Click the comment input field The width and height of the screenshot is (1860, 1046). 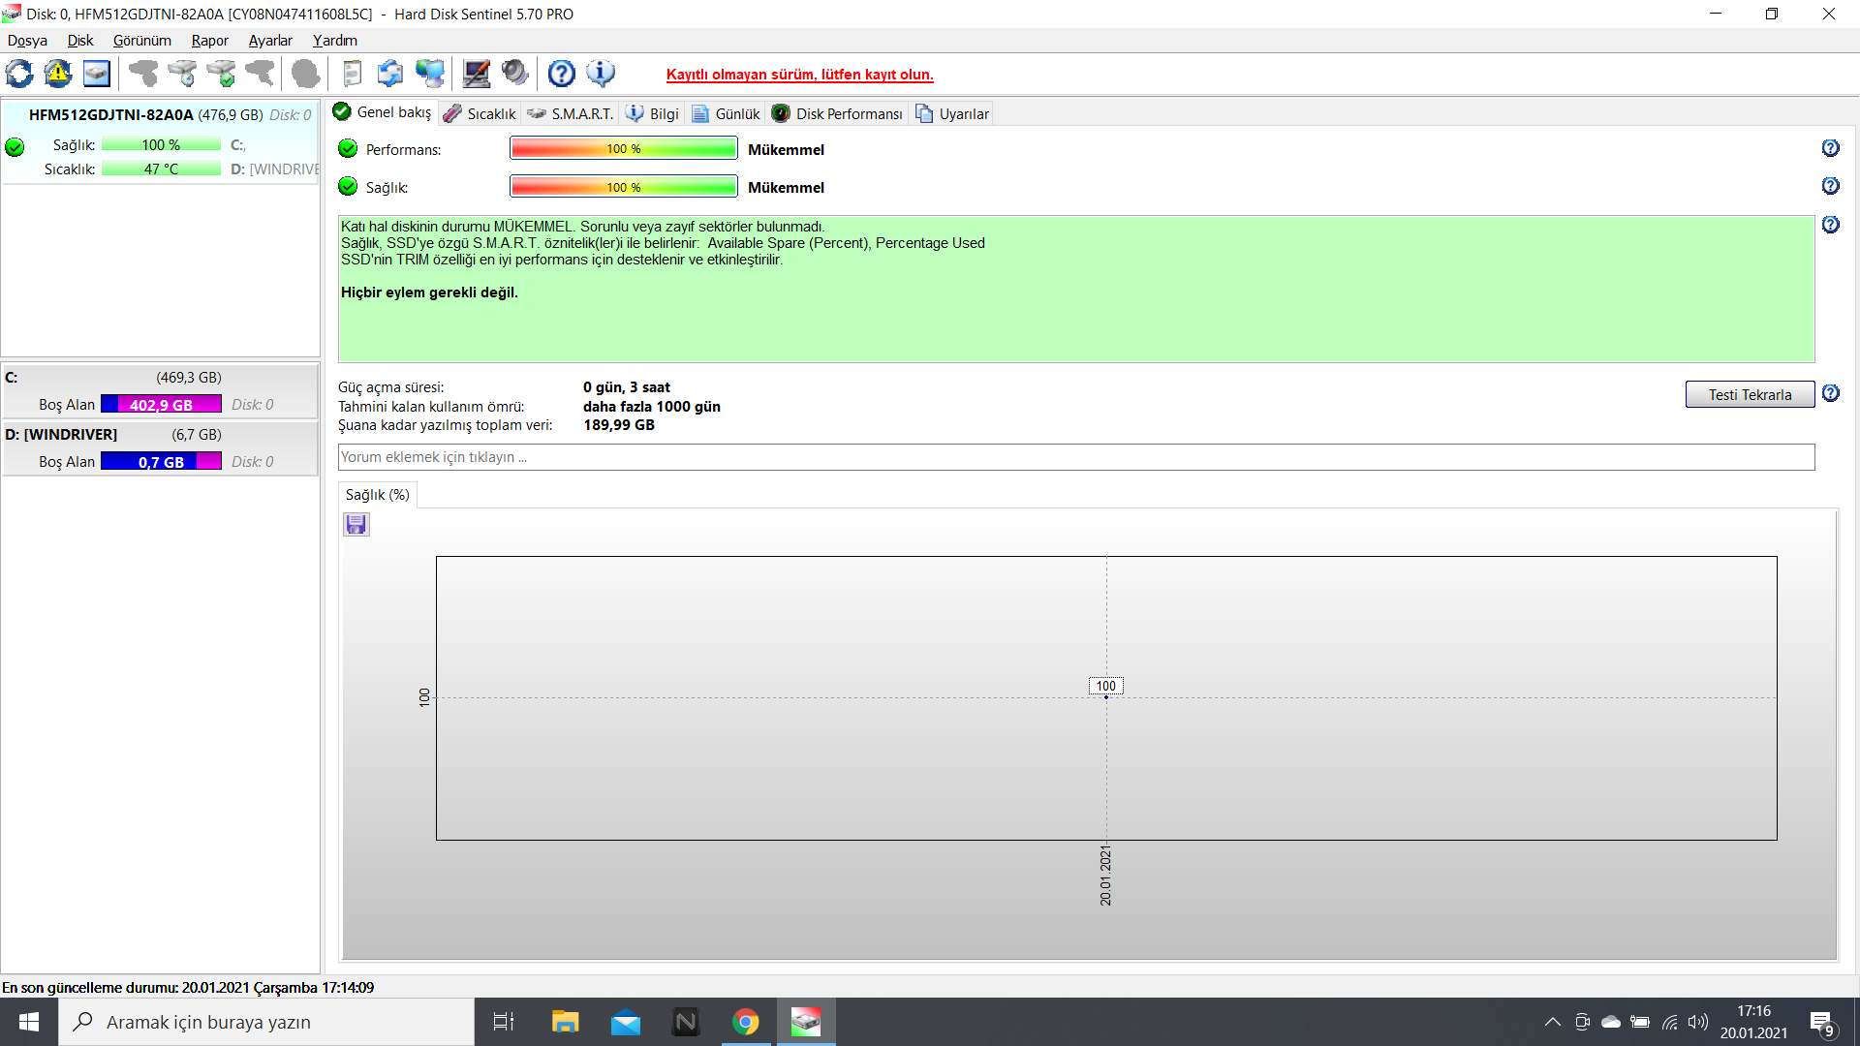[1075, 457]
